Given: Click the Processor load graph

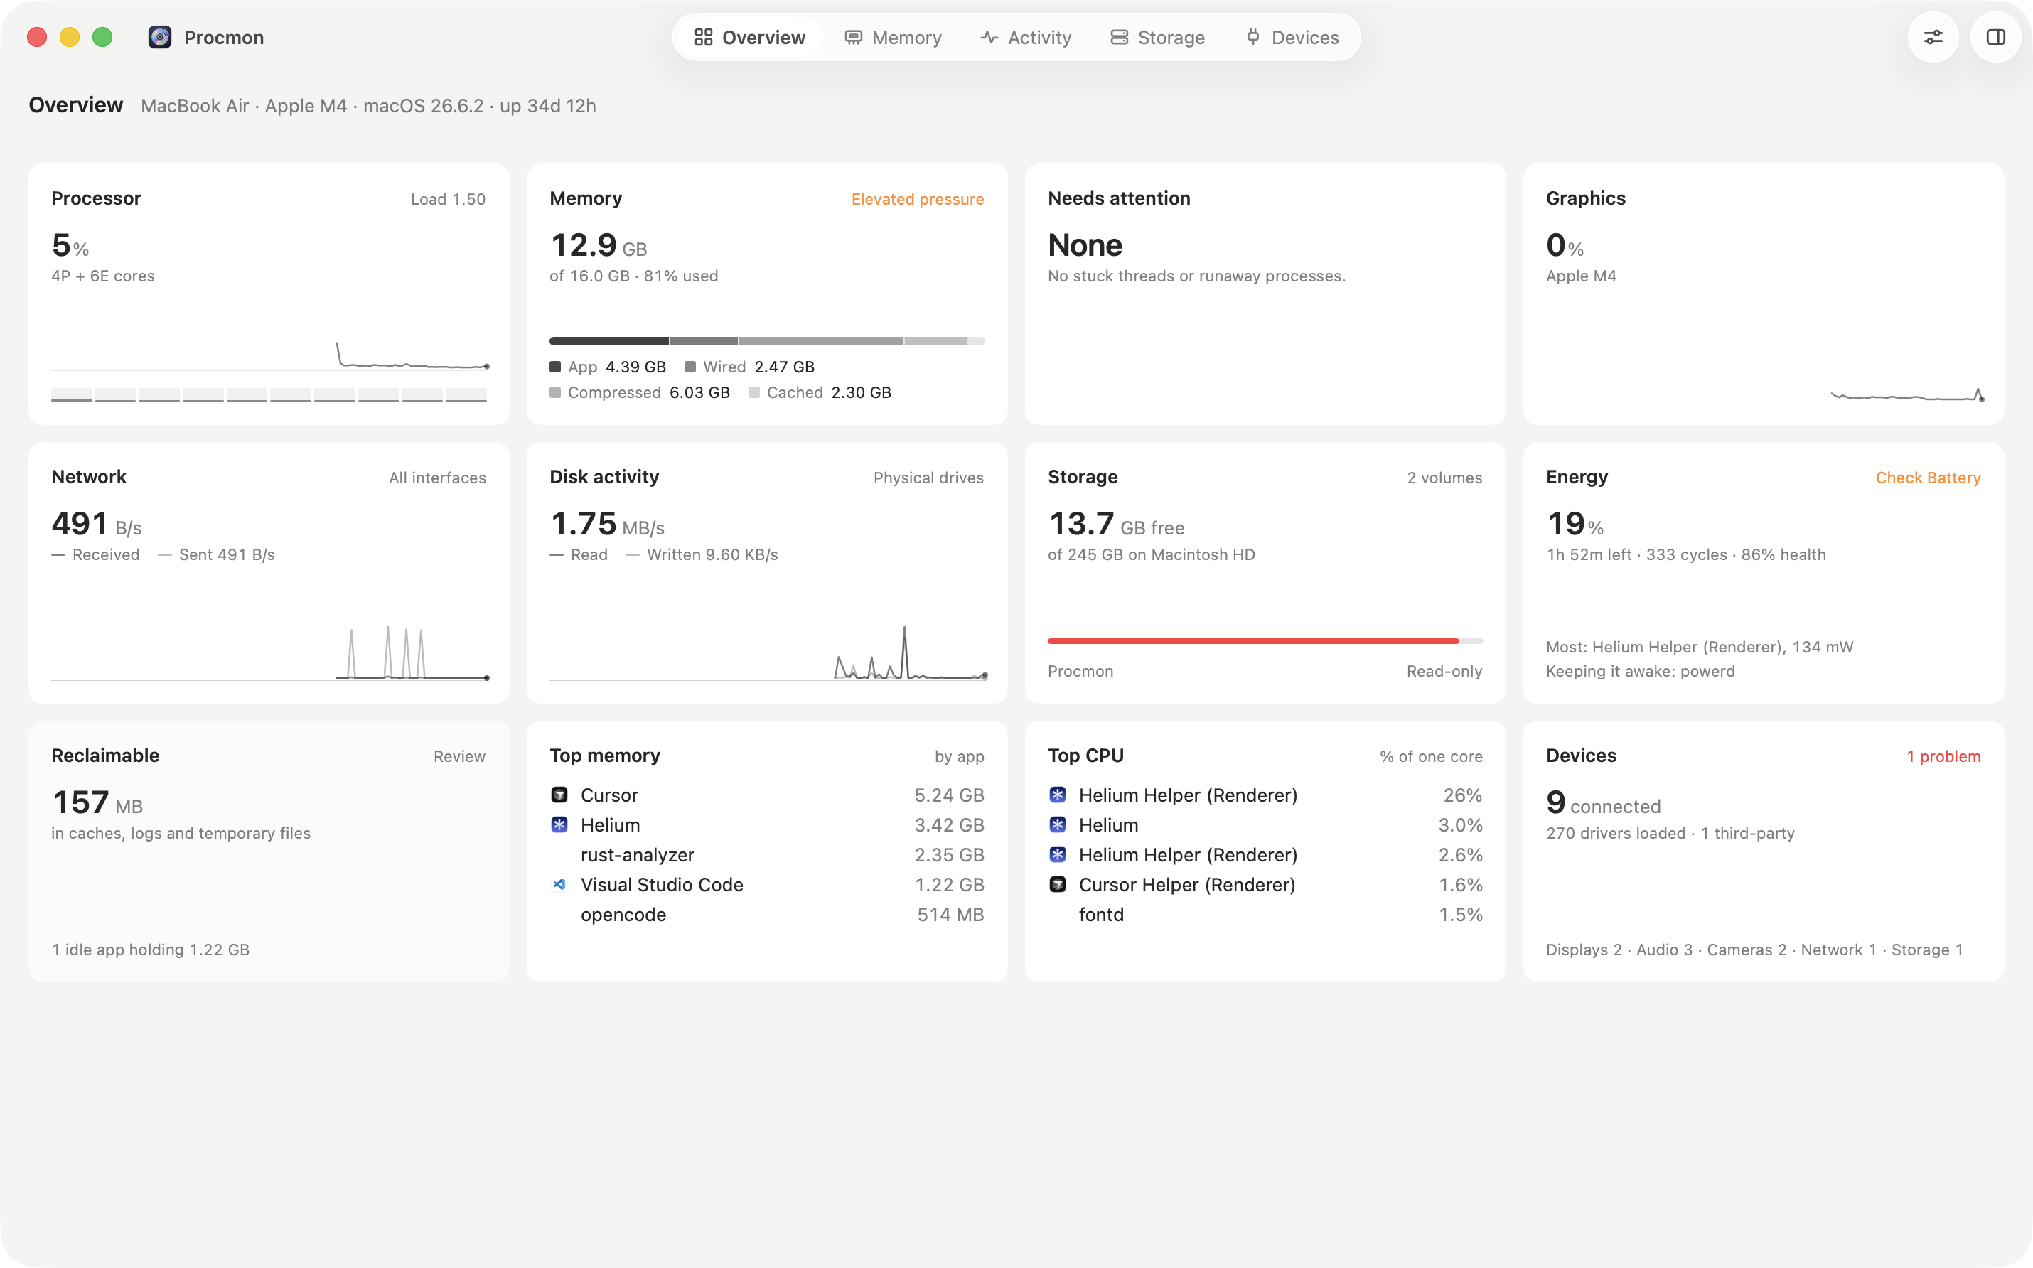Looking at the screenshot, I should coord(269,355).
